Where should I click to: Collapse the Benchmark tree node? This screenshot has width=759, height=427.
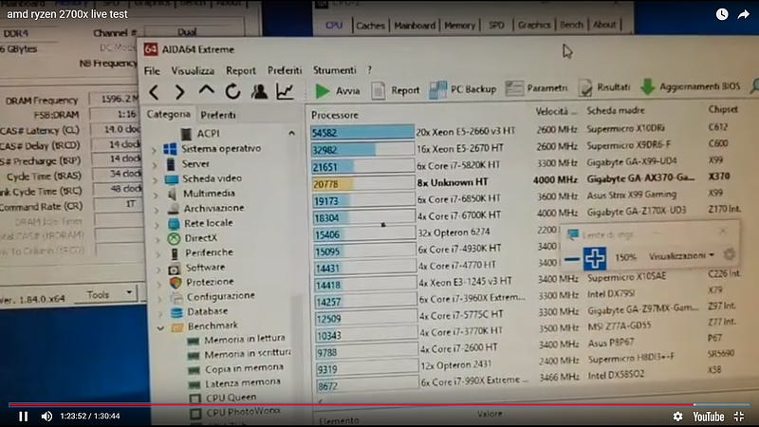point(160,327)
